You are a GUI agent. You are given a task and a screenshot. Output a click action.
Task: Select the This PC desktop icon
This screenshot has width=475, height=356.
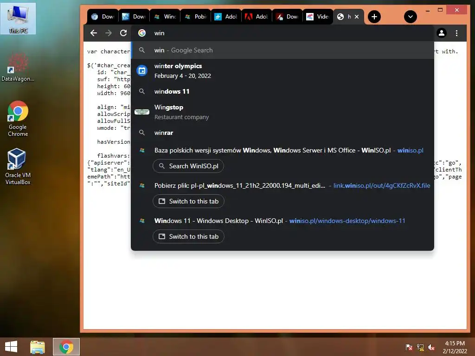point(18,19)
